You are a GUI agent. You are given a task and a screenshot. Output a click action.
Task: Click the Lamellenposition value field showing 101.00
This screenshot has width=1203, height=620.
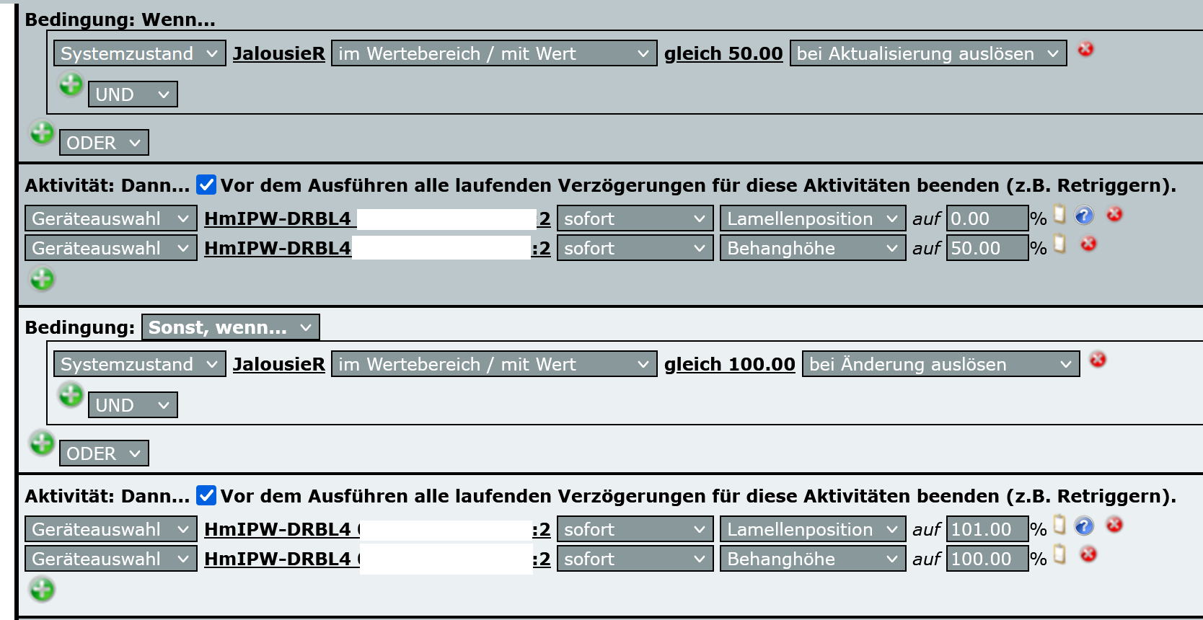987,529
